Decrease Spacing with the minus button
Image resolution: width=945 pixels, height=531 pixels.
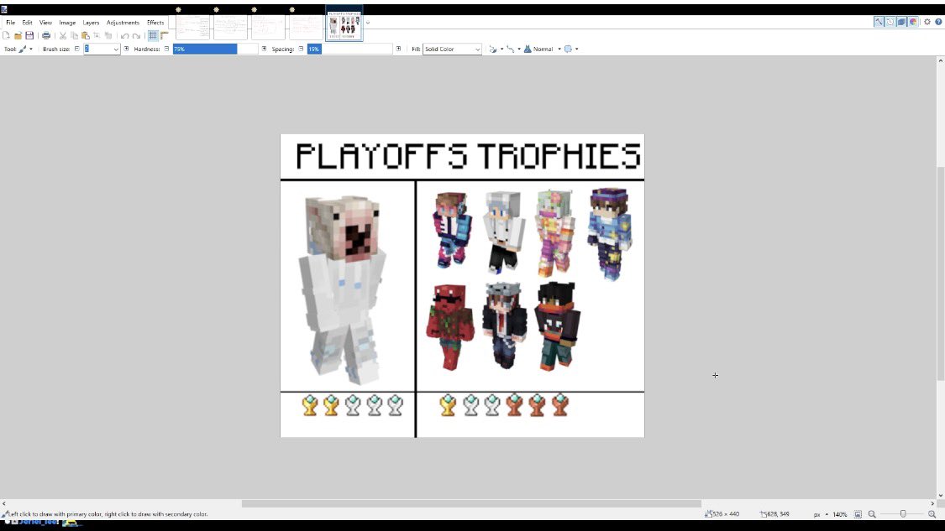coord(301,49)
